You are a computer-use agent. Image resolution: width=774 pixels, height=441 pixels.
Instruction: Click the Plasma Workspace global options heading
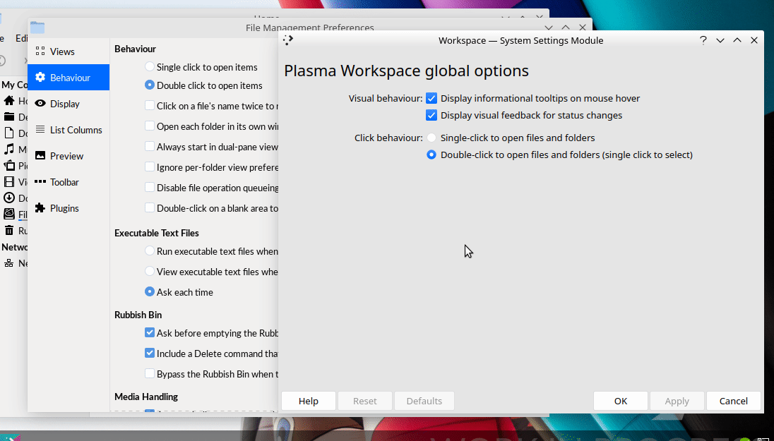(406, 71)
